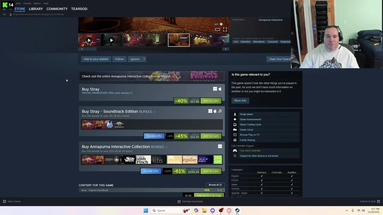The height and width of the screenshot is (215, 383).
Task: Add Annapurna Interactive Collection to cart
Action: click(x=211, y=171)
